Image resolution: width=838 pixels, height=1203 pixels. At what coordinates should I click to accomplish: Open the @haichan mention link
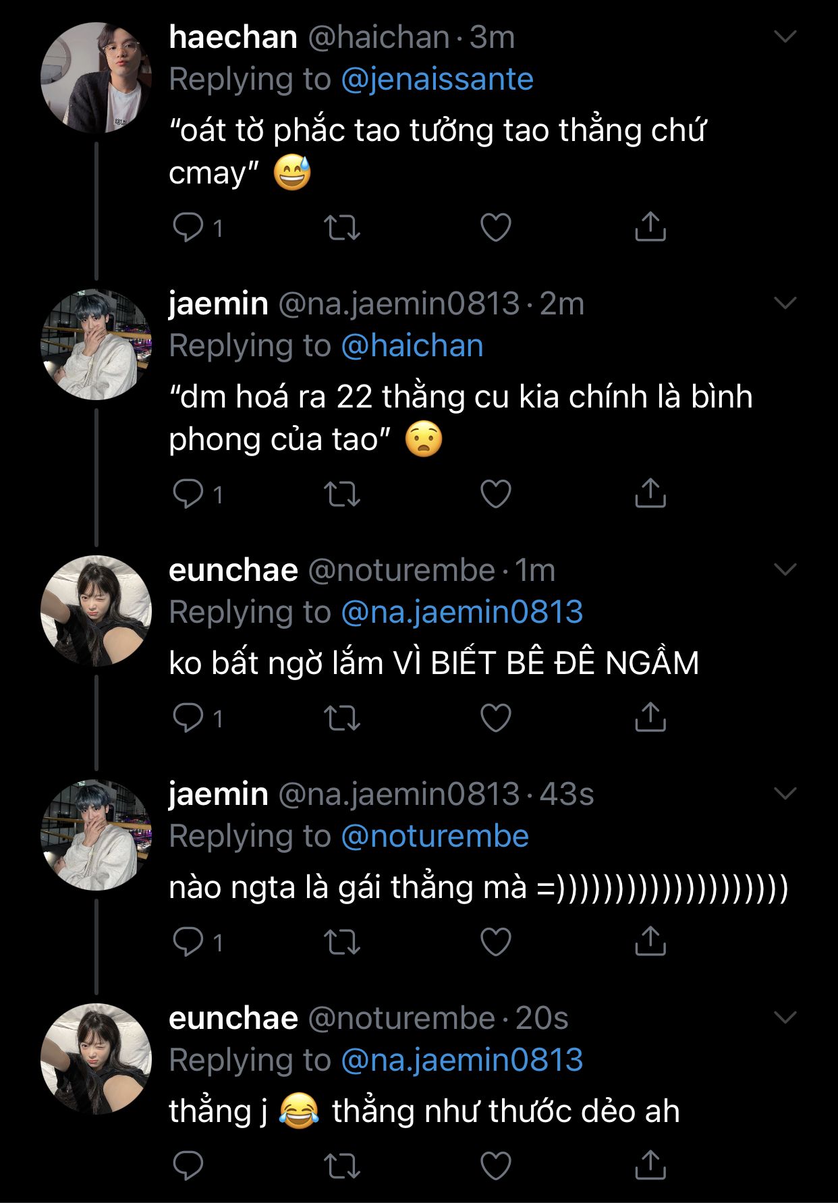coord(412,346)
